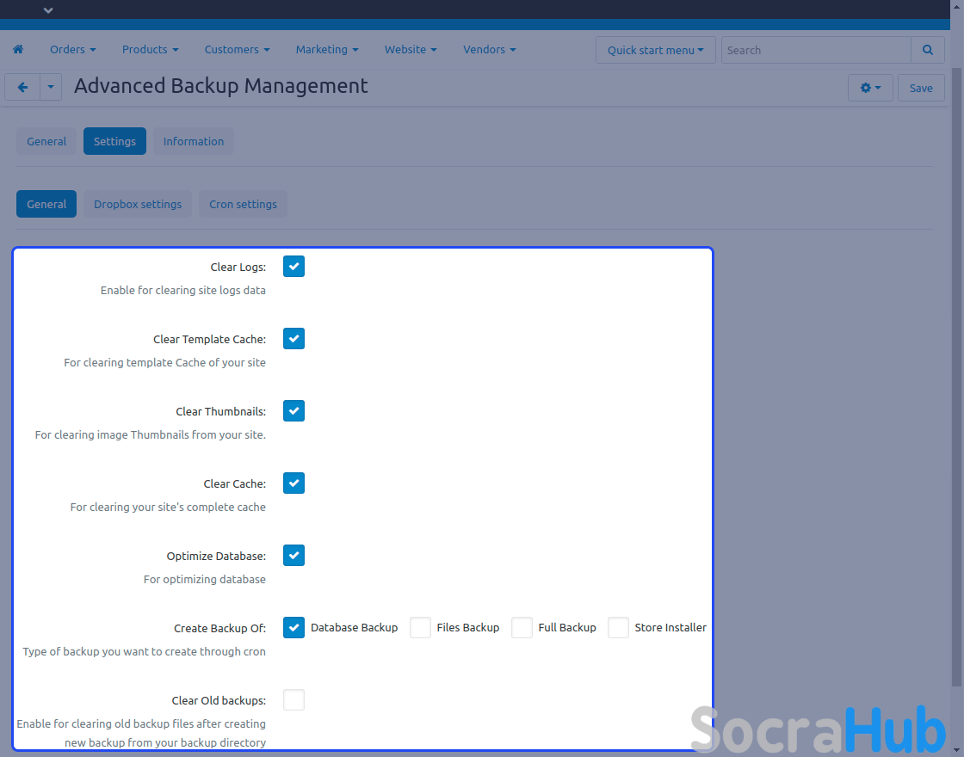The width and height of the screenshot is (964, 757).
Task: Click the back arrow icon button
Action: 22,88
